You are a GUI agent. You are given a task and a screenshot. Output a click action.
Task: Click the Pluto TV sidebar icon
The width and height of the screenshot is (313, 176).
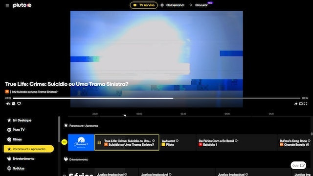pyautogui.click(x=9, y=130)
